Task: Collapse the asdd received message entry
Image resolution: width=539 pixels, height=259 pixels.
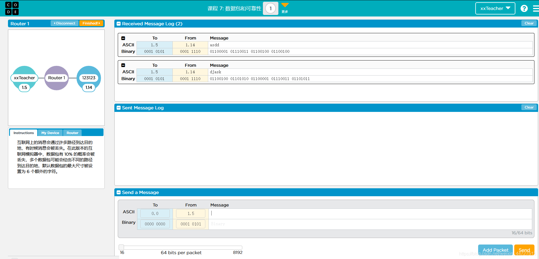Action: pyautogui.click(x=123, y=38)
